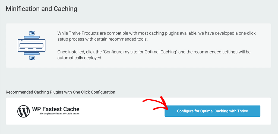Click the quoted 'Configure my site for Optimal Caching' text
278x134 pixels.
pos(141,52)
